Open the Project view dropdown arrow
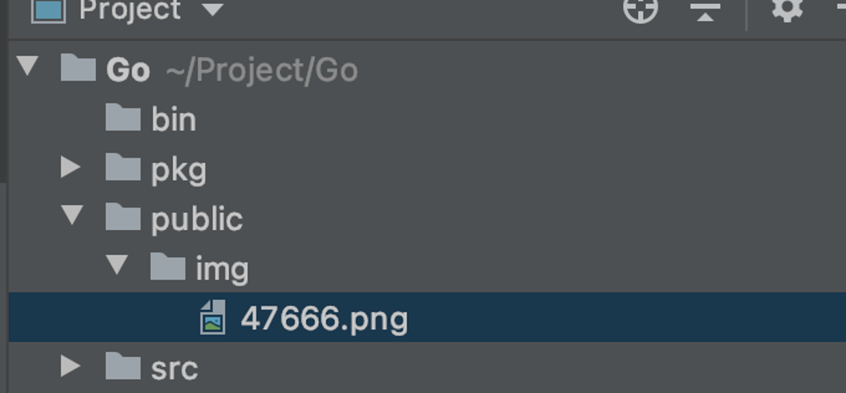The height and width of the screenshot is (393, 846). tap(212, 9)
